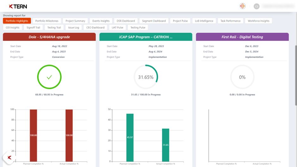Click the 'Showing report for' label
This screenshot has height=167, width=297.
tap(14, 15)
